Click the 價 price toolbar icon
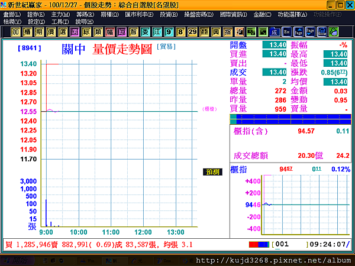 click(x=51, y=32)
